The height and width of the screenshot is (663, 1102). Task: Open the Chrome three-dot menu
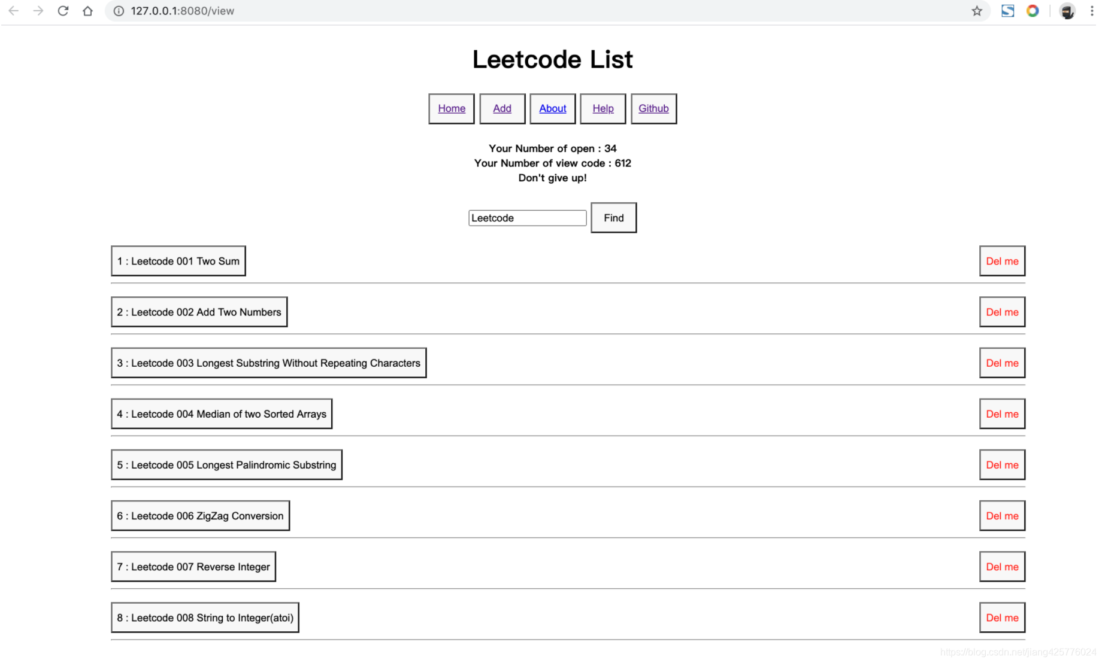(x=1092, y=11)
